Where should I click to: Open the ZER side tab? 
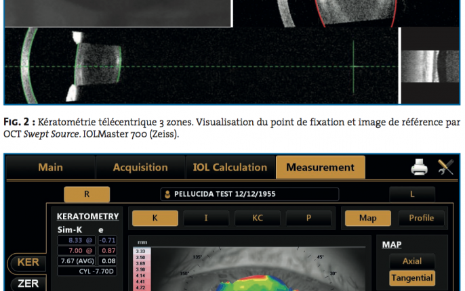point(28,284)
